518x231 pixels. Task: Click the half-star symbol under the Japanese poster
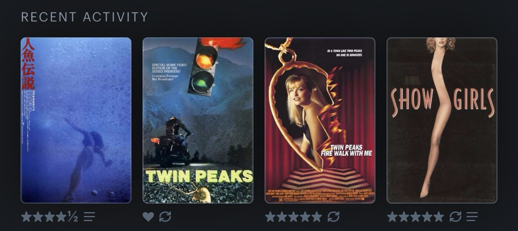(x=73, y=217)
